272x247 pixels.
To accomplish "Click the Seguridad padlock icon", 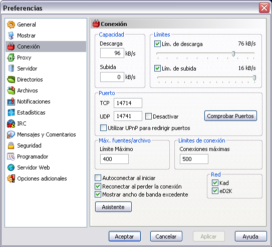I will (x=11, y=145).
